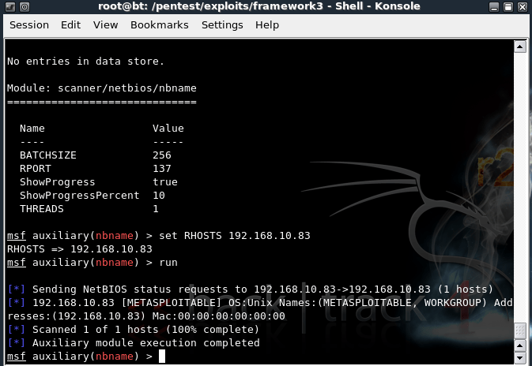Click the 'Name' column header

pyautogui.click(x=32, y=129)
